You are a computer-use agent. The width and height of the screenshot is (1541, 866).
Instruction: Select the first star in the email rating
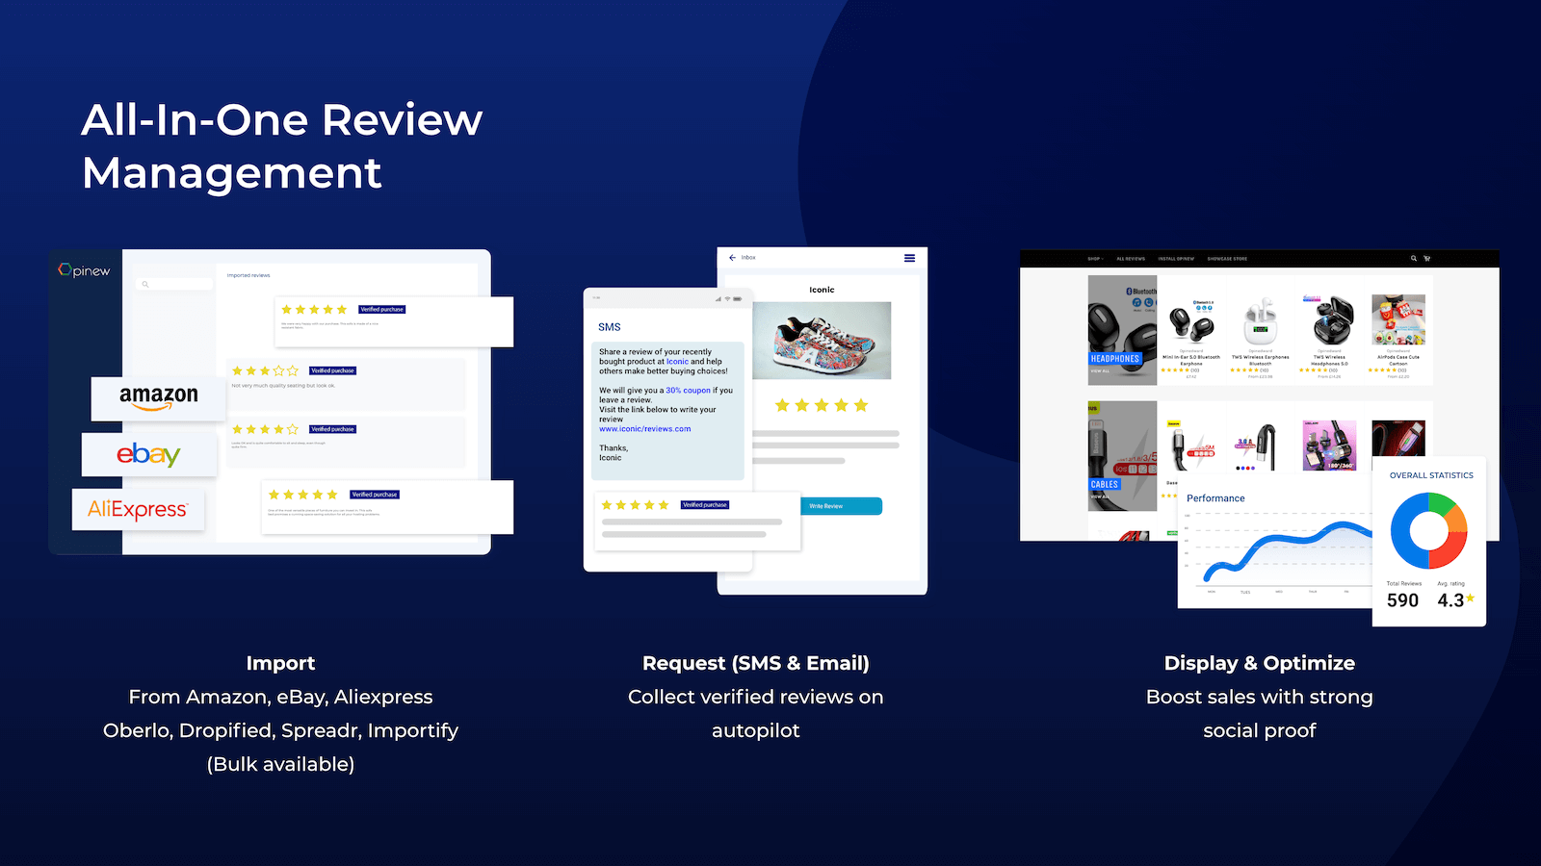pos(782,405)
